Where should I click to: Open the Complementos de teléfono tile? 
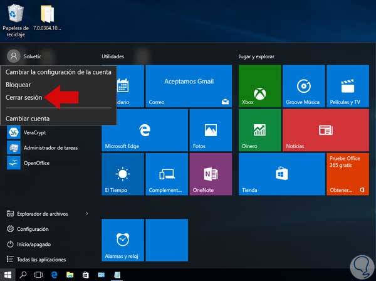[x=167, y=174]
